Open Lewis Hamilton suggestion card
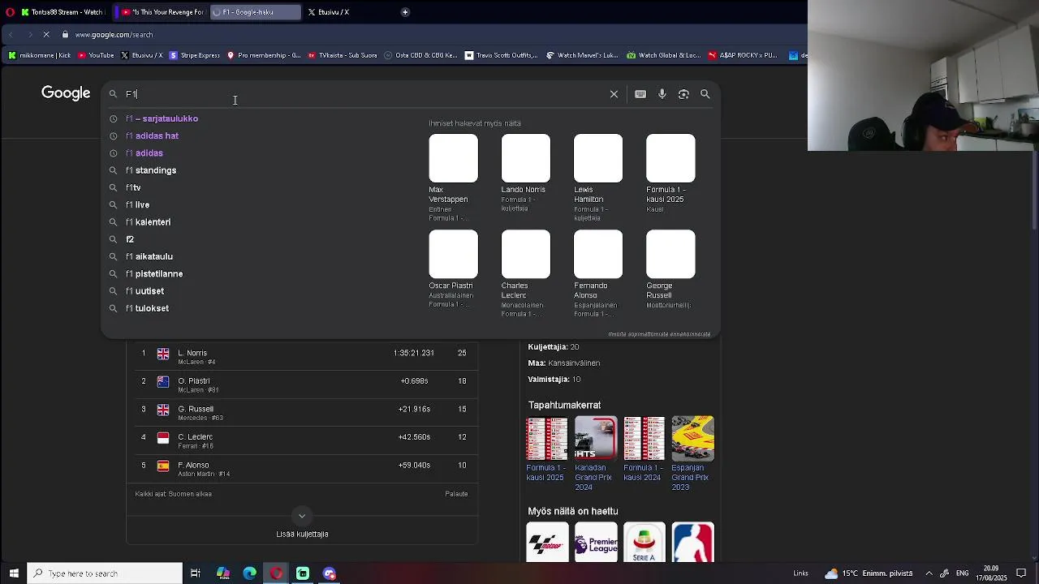1039x584 pixels. pos(598,177)
